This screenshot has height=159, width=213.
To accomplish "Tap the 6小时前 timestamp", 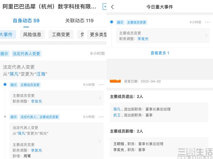I will click(x=97, y=54).
